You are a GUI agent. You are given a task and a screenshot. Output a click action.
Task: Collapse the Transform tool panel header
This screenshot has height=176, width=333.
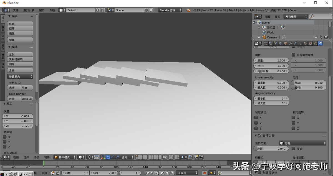point(13,16)
